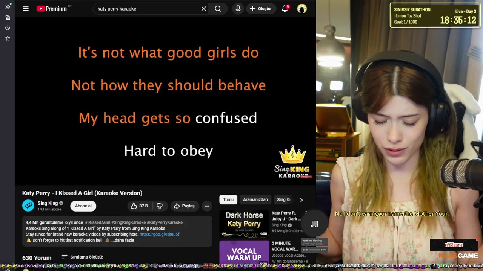Open the goo.gl/RkuL5f subscribe link

pyautogui.click(x=159, y=234)
